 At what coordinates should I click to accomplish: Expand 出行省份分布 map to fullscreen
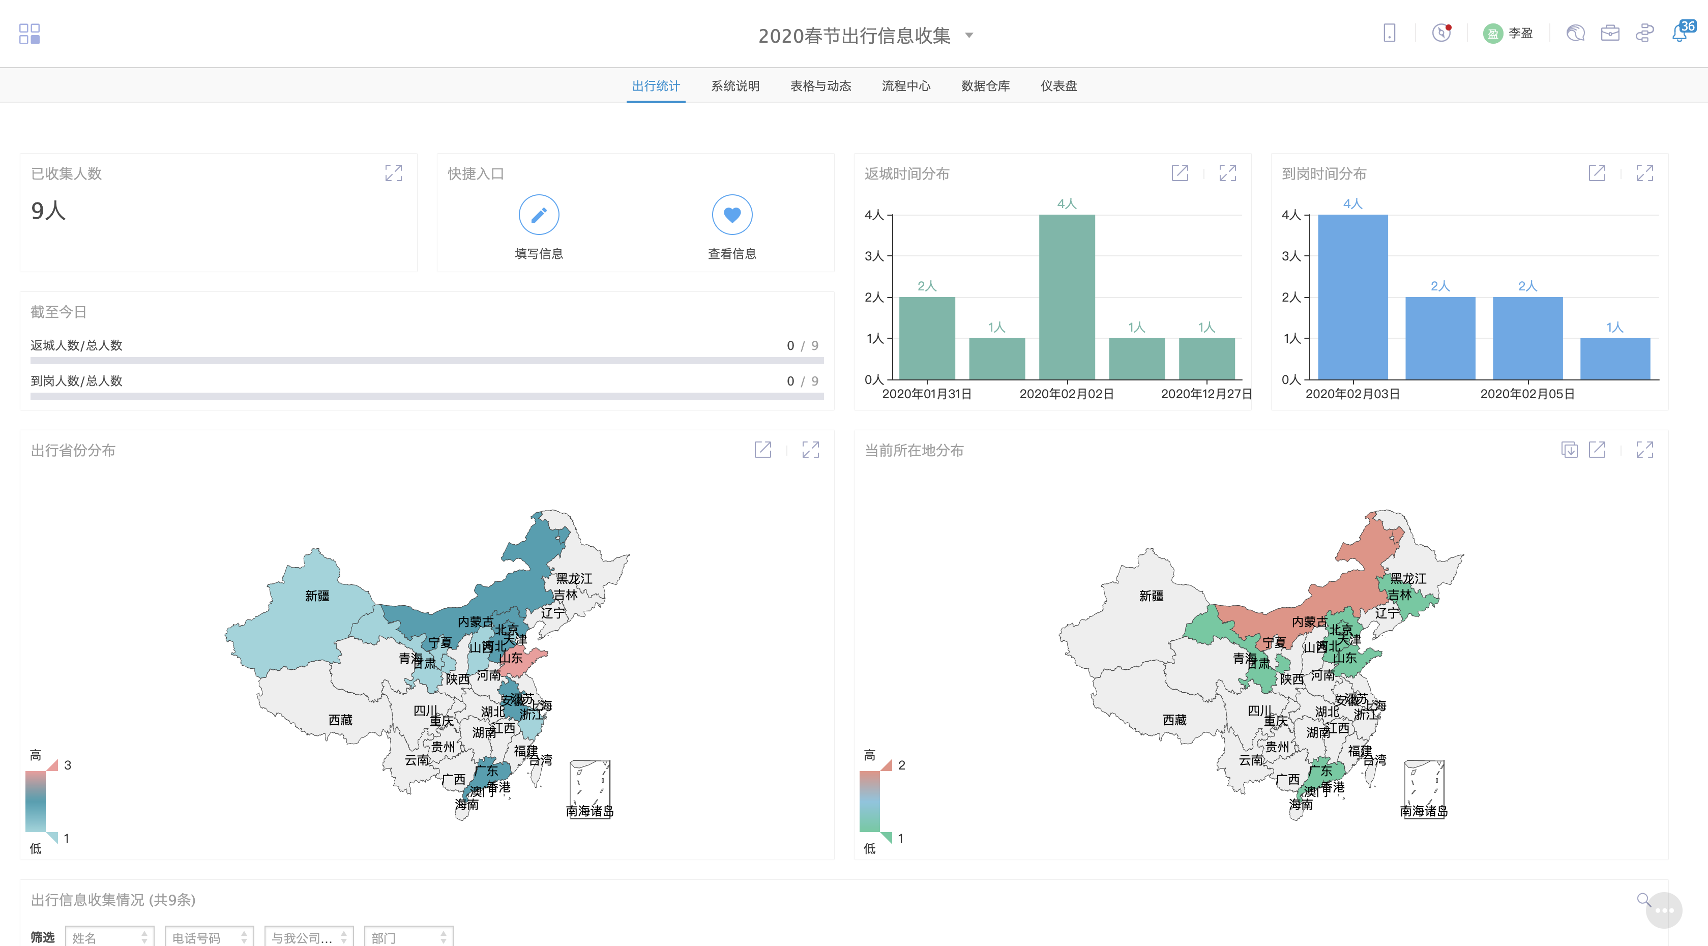[x=810, y=450]
